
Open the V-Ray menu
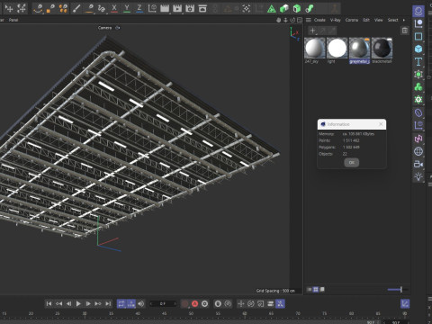point(336,20)
